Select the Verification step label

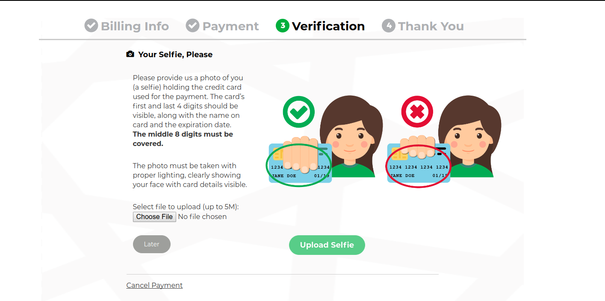(328, 26)
